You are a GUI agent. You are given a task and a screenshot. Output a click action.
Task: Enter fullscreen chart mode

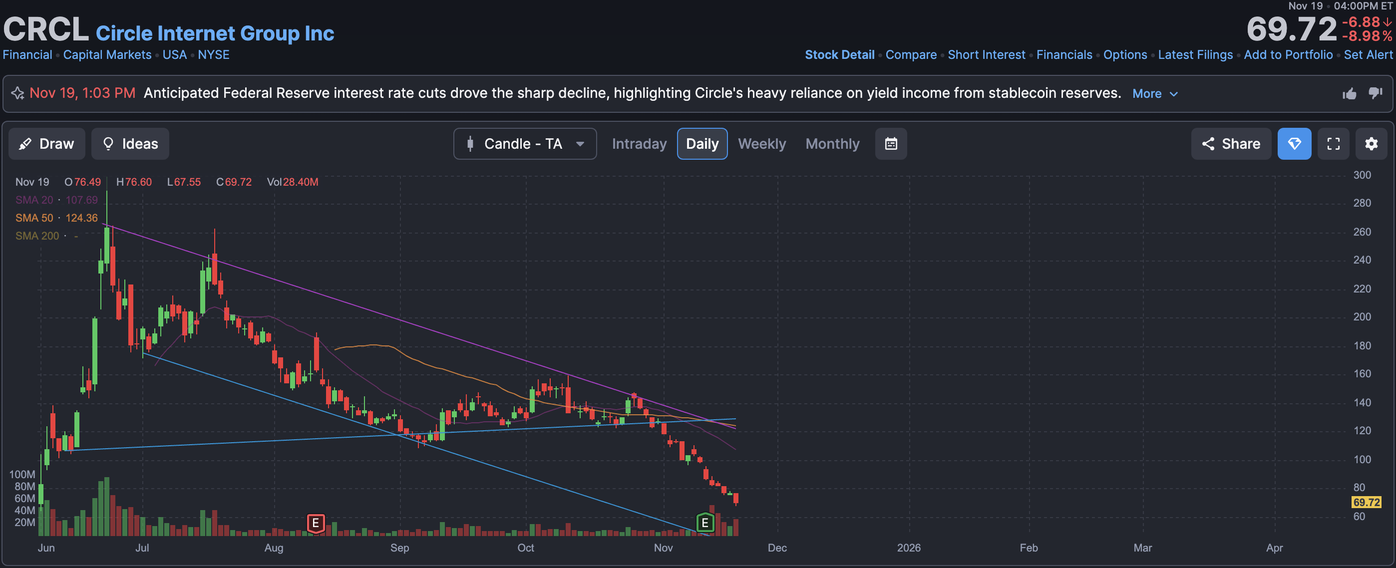(x=1333, y=144)
